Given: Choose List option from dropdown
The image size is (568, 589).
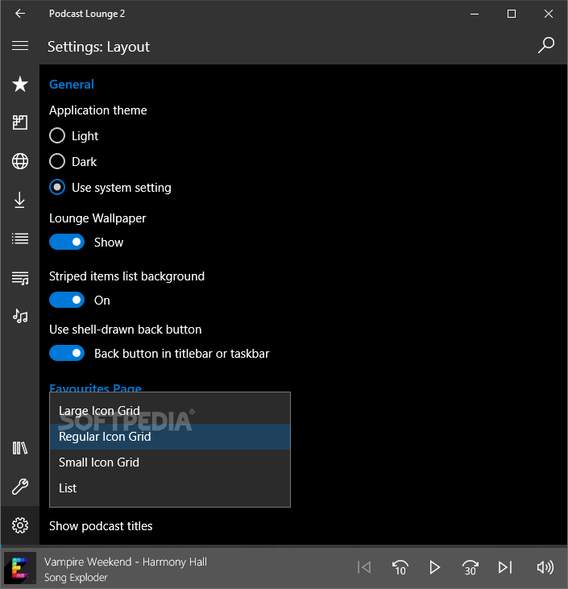Looking at the screenshot, I should coord(170,488).
